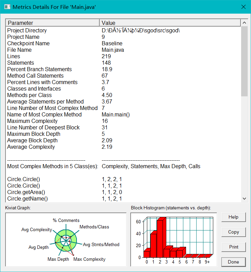251x272 pixels.
Task: Click the % Comments axis label
Action: click(66, 220)
